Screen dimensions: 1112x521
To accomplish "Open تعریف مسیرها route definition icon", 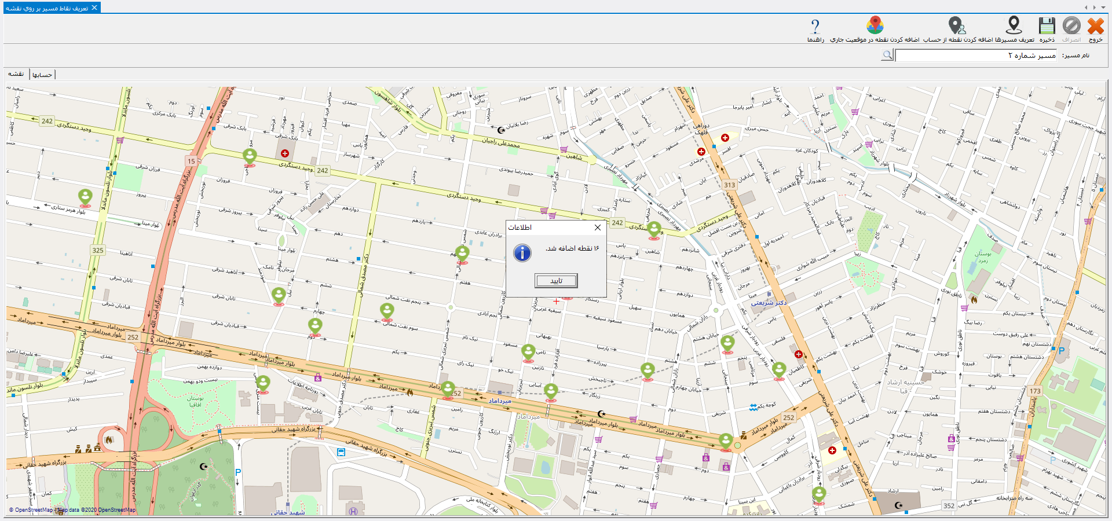I will click(1014, 26).
